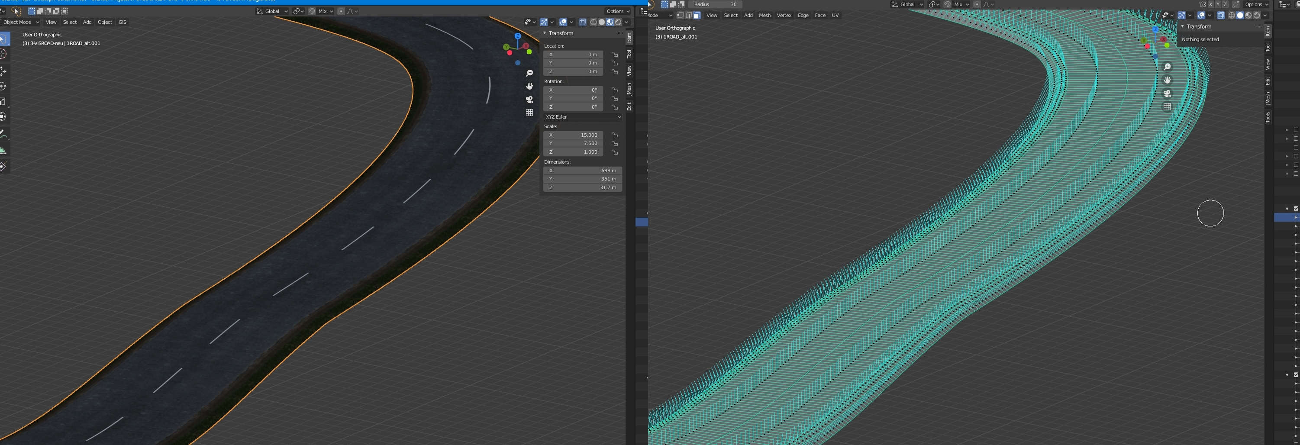Image resolution: width=1300 pixels, height=445 pixels.
Task: Open Vertex menu in right viewport
Action: click(784, 15)
